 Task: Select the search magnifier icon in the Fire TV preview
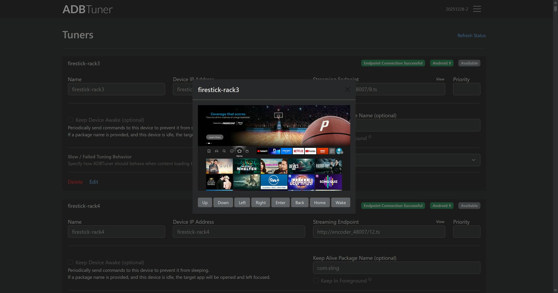click(224, 151)
